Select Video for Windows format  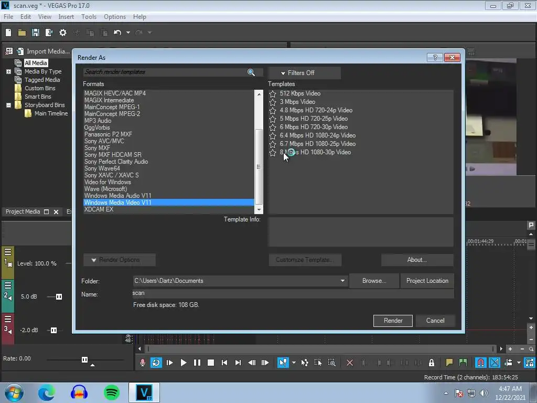pyautogui.click(x=108, y=182)
